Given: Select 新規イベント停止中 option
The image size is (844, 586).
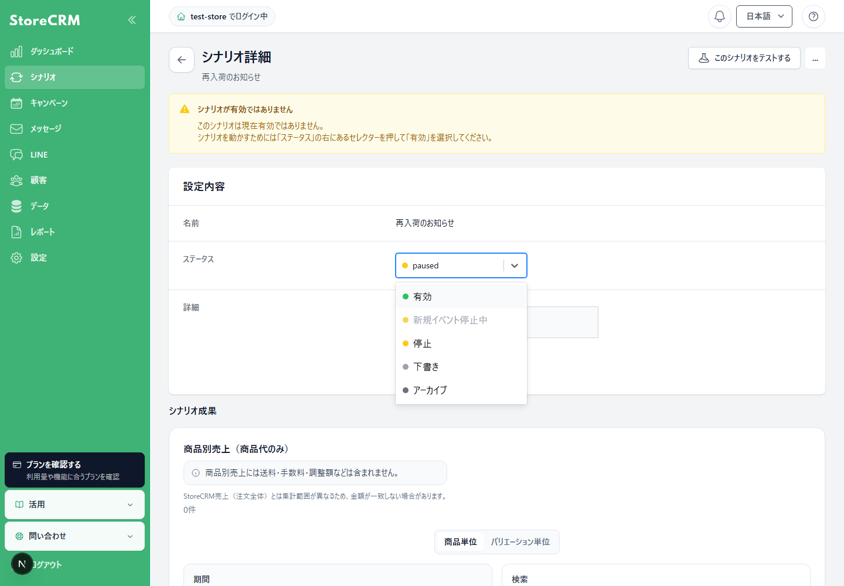Looking at the screenshot, I should pyautogui.click(x=461, y=320).
